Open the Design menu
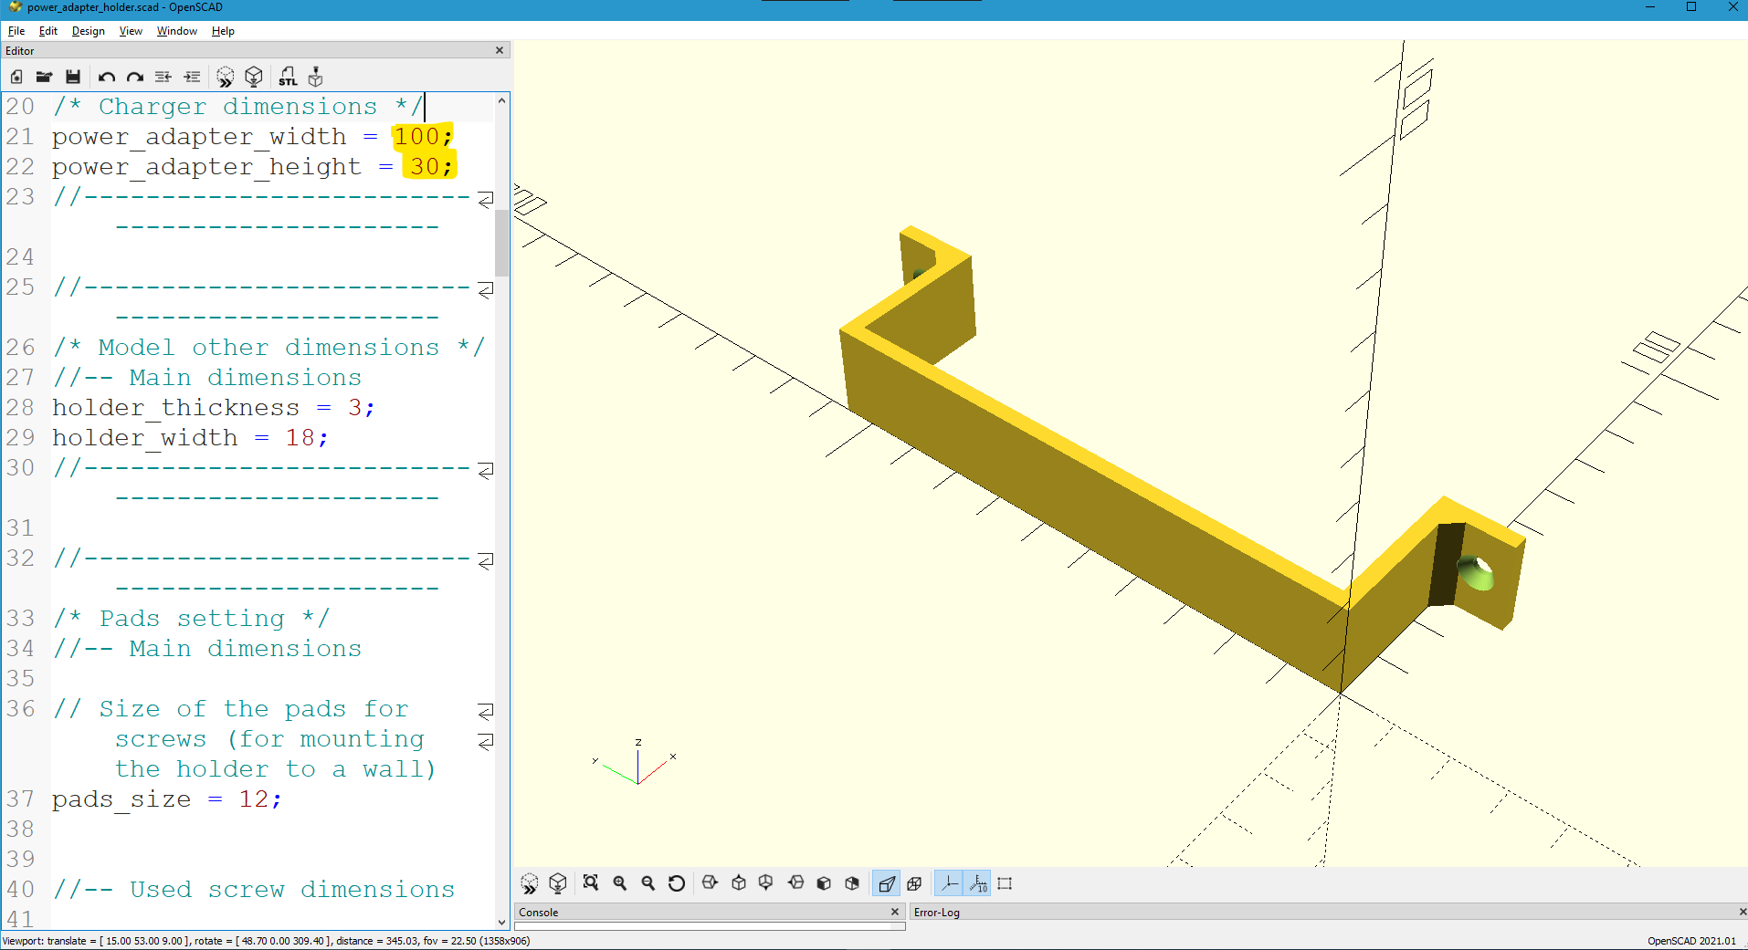Screen dimensions: 1748x950 [89, 31]
